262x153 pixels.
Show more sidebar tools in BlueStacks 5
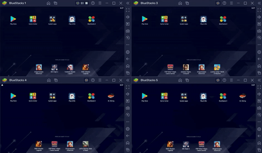259,122
